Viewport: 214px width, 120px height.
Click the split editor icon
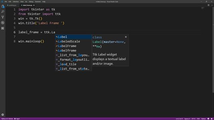click(208, 5)
